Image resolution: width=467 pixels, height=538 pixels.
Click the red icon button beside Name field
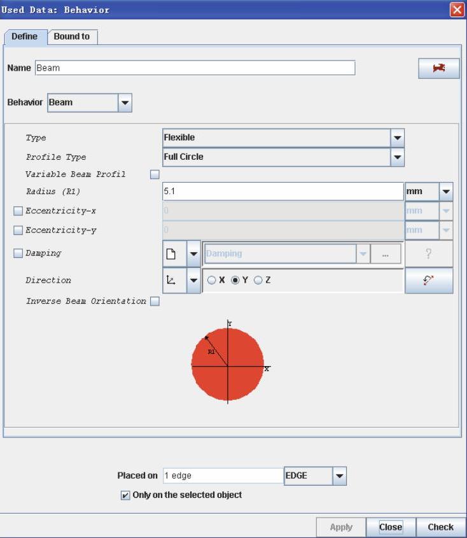438,68
